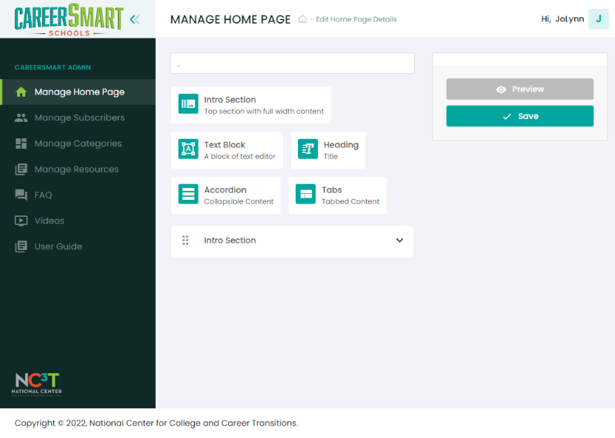Click the home page title input field
This screenshot has width=615, height=438.
pyautogui.click(x=292, y=63)
